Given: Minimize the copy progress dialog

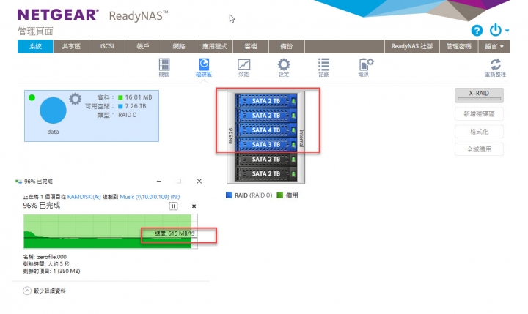Looking at the screenshot, I should point(159,182).
